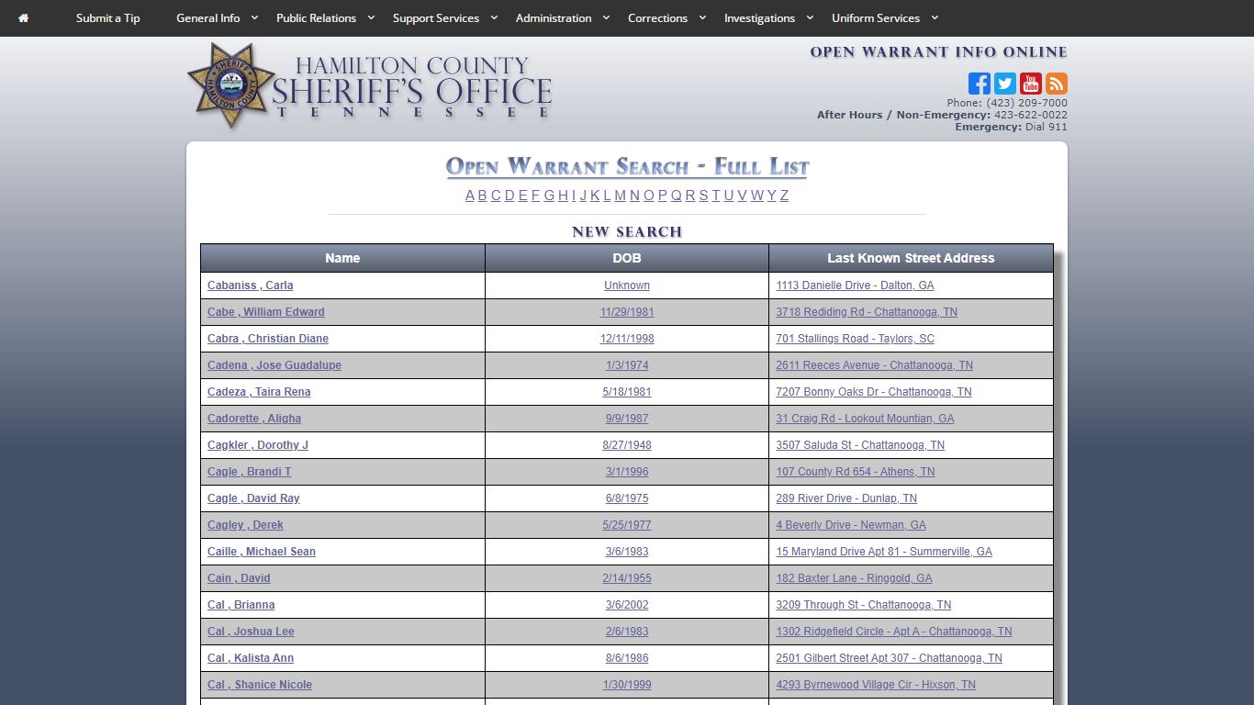The height and width of the screenshot is (705, 1254).
Task: Expand the Investigations dropdown arrow
Action: [810, 17]
